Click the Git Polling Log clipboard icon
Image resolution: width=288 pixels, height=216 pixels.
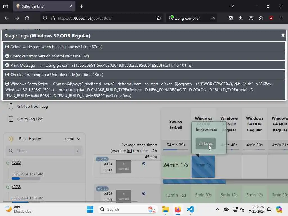[11, 119]
